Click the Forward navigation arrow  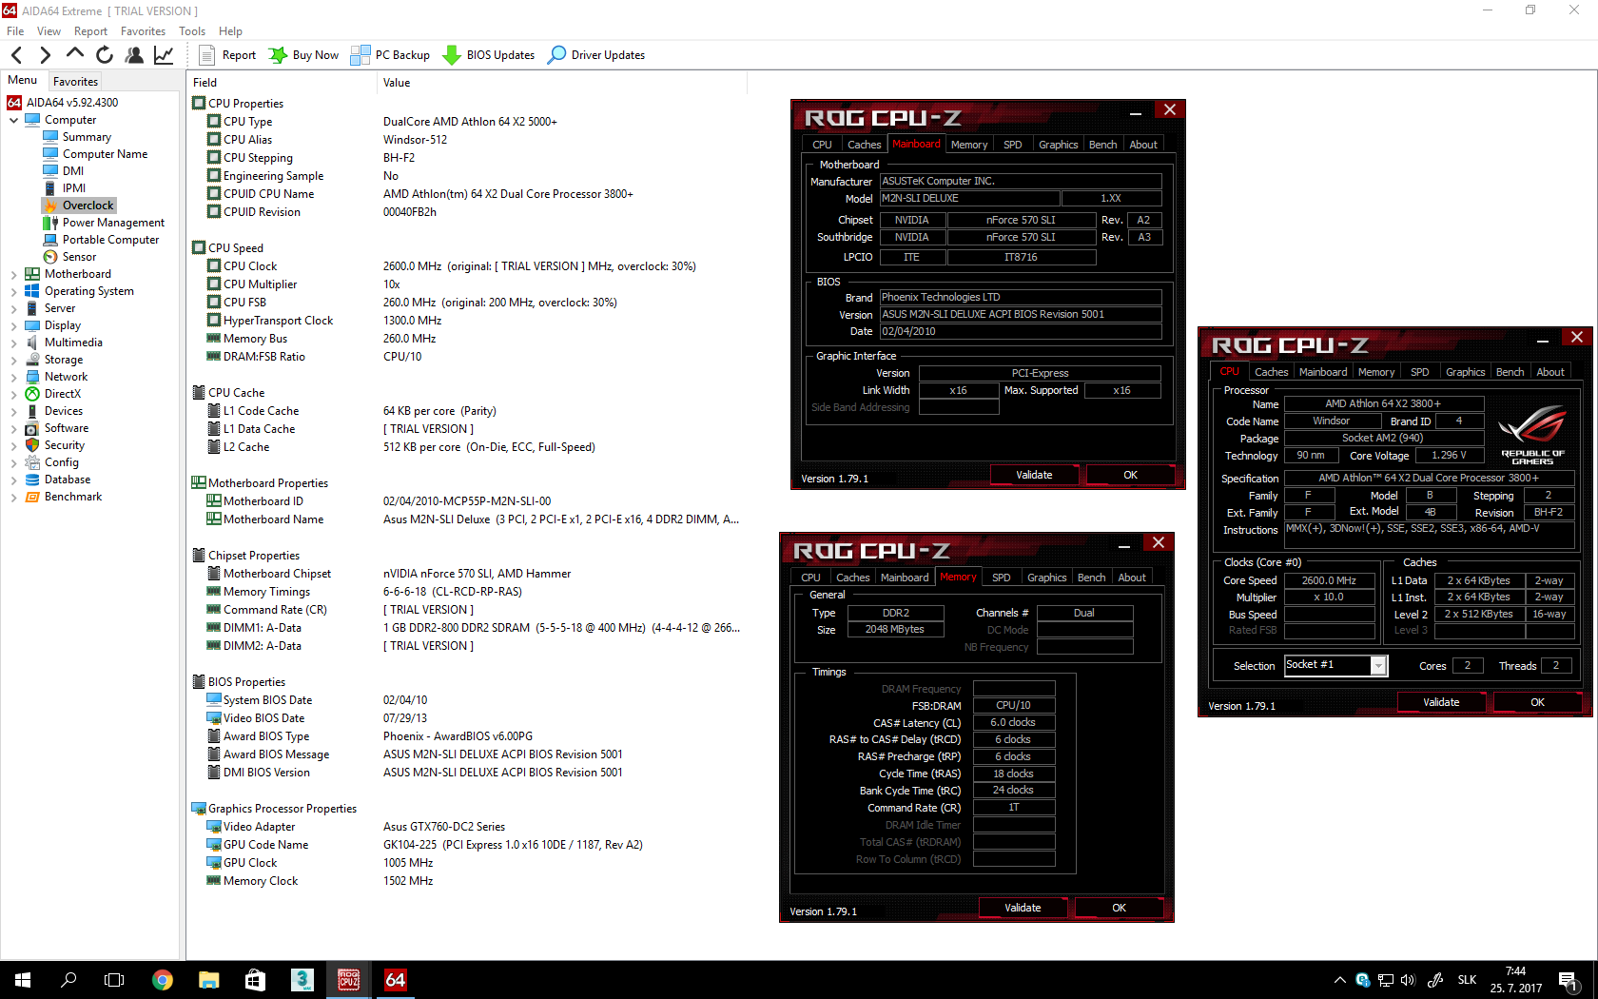(45, 55)
